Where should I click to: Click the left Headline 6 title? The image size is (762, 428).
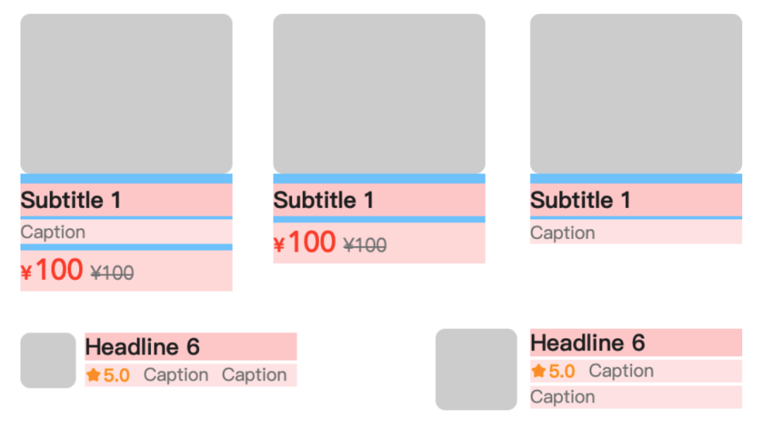coord(143,347)
